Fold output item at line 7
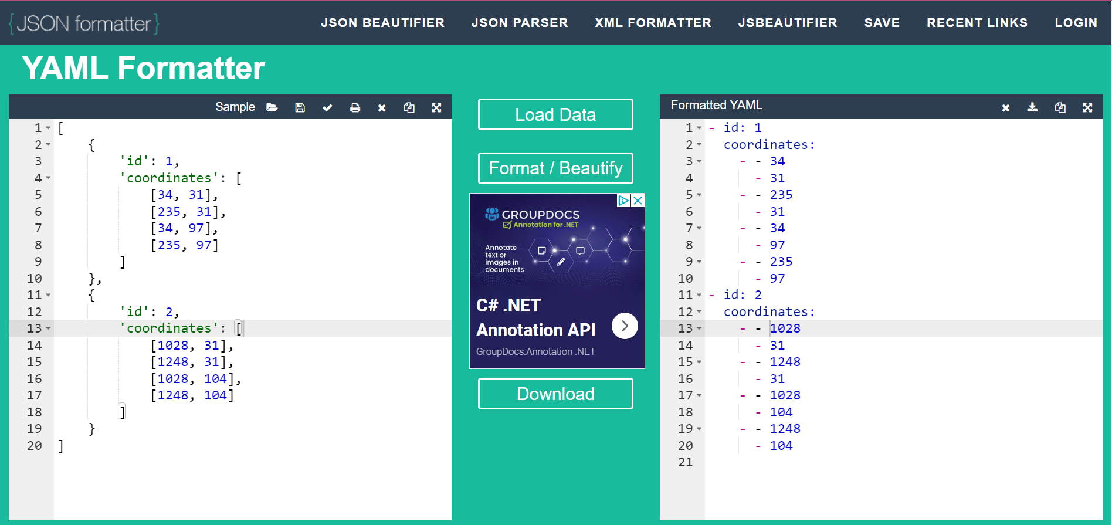Image resolution: width=1112 pixels, height=525 pixels. pos(699,228)
